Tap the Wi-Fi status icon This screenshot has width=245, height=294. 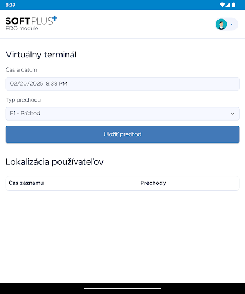[222, 5]
